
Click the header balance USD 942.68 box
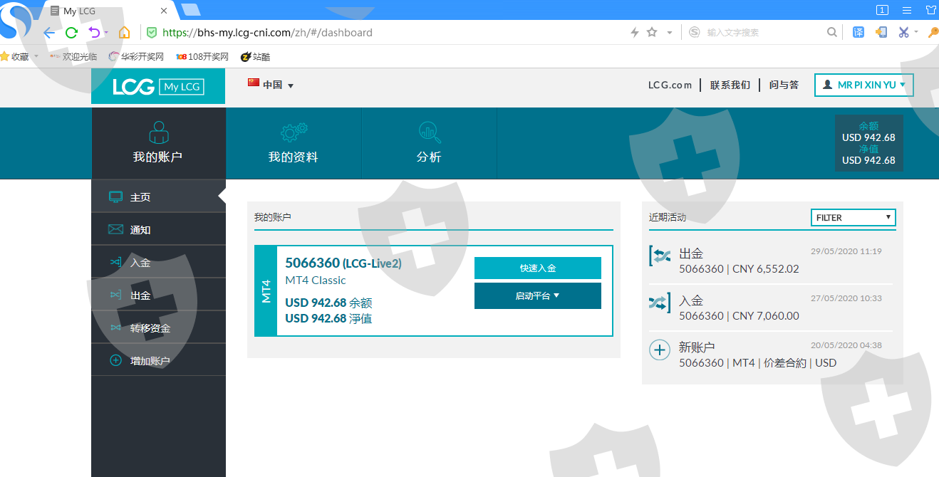pyautogui.click(x=868, y=143)
